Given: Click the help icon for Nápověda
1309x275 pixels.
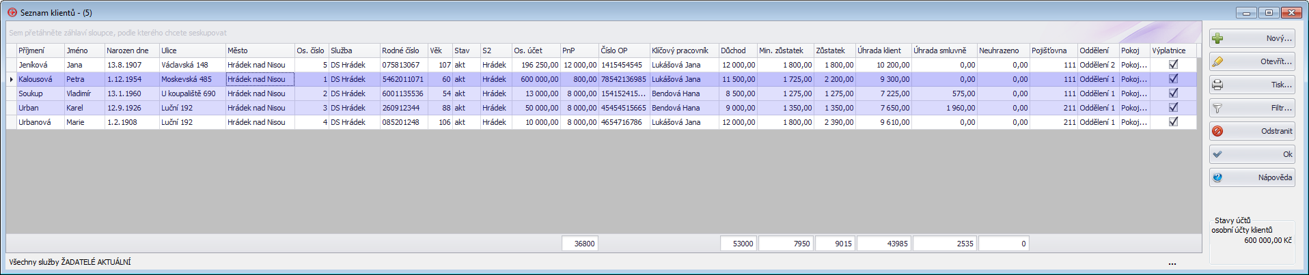Looking at the screenshot, I should (x=1217, y=178).
